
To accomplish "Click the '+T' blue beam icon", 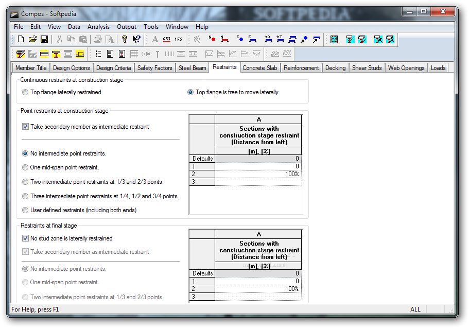I will (280, 39).
